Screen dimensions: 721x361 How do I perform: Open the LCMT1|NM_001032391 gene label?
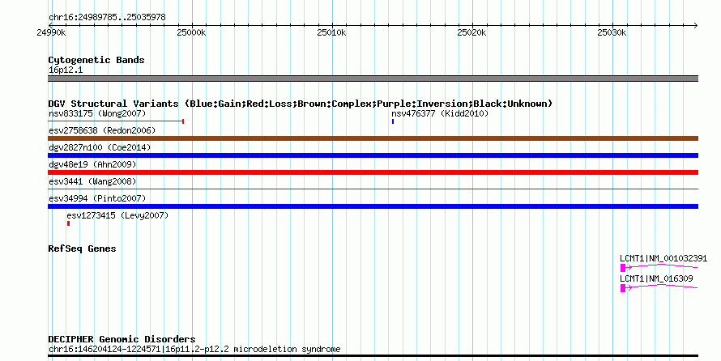coord(663,258)
